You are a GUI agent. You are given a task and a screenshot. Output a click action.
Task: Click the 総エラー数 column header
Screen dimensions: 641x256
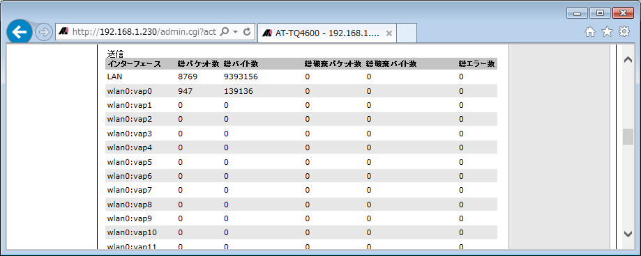pos(476,63)
